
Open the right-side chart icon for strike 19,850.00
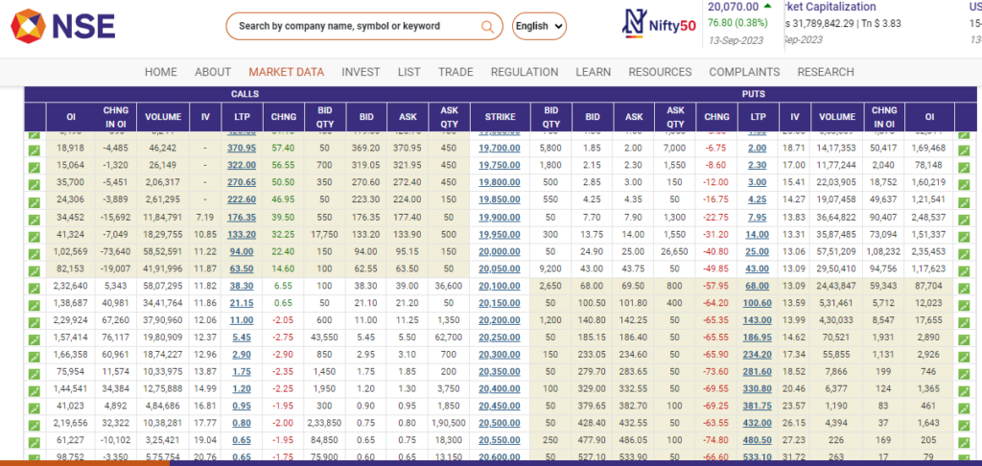click(964, 201)
